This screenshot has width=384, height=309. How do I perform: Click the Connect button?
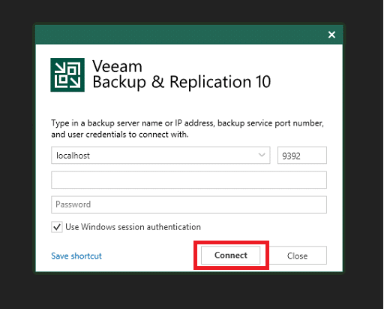click(x=231, y=255)
